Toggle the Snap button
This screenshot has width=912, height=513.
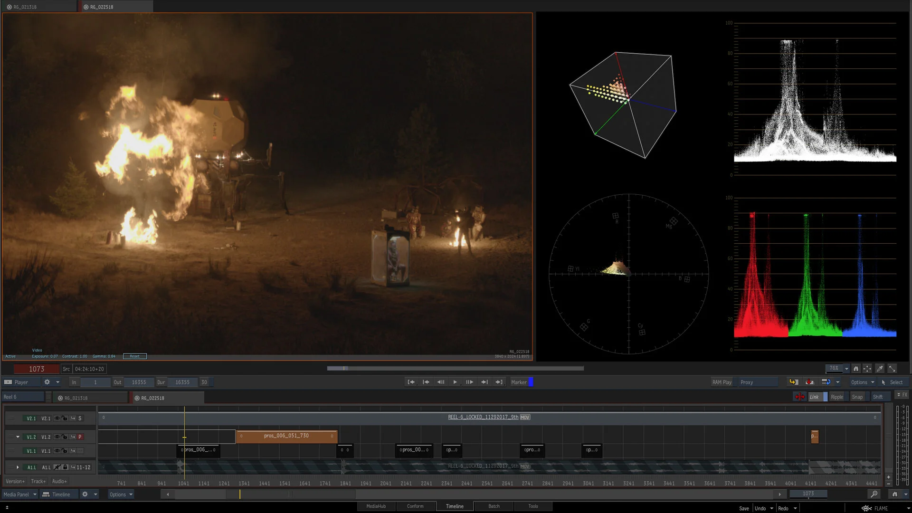857,397
